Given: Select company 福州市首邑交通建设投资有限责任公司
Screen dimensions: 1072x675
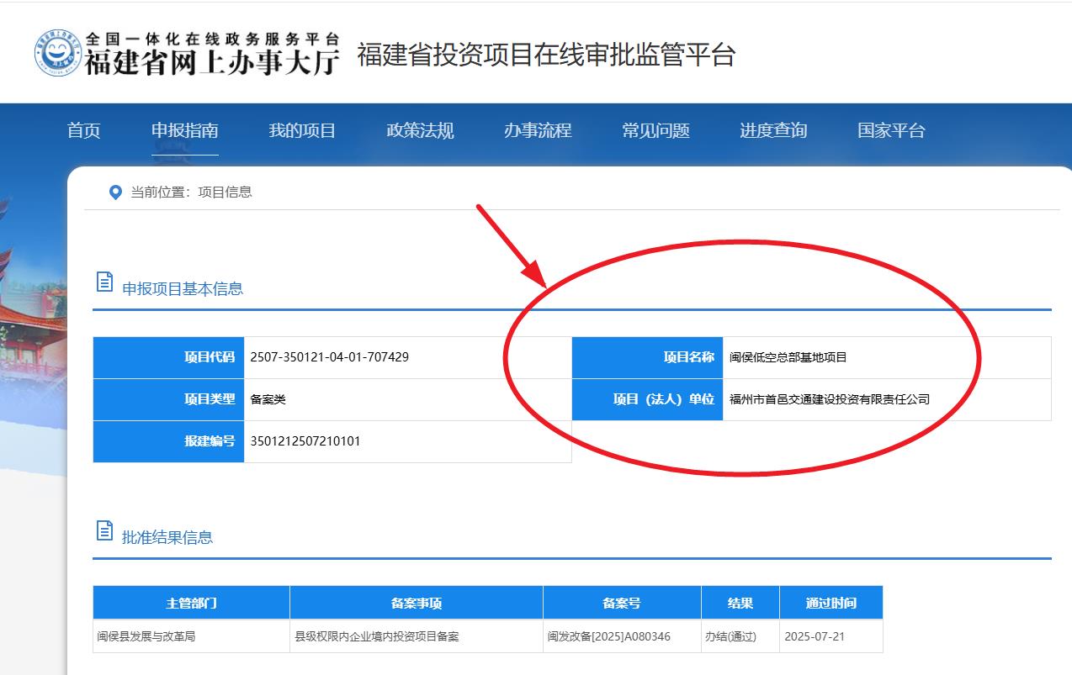Looking at the screenshot, I should click(830, 399).
